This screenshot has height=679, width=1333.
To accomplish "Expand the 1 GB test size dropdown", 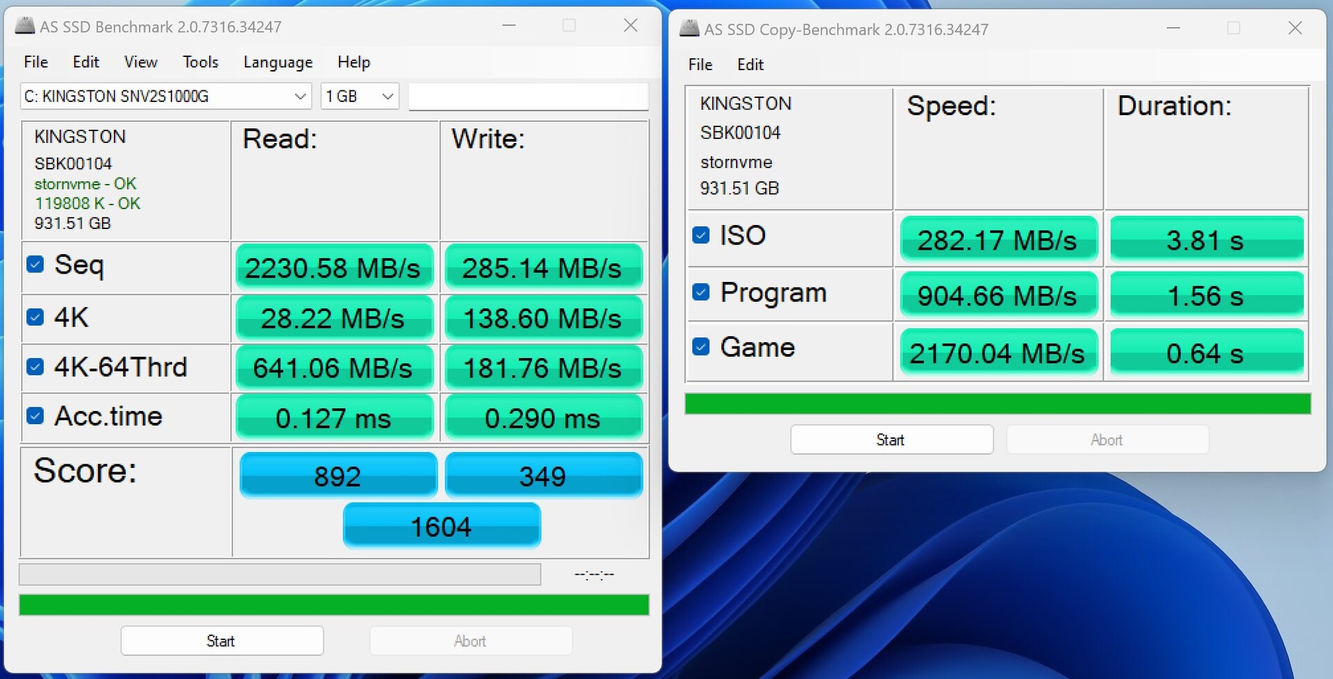I will pos(387,97).
